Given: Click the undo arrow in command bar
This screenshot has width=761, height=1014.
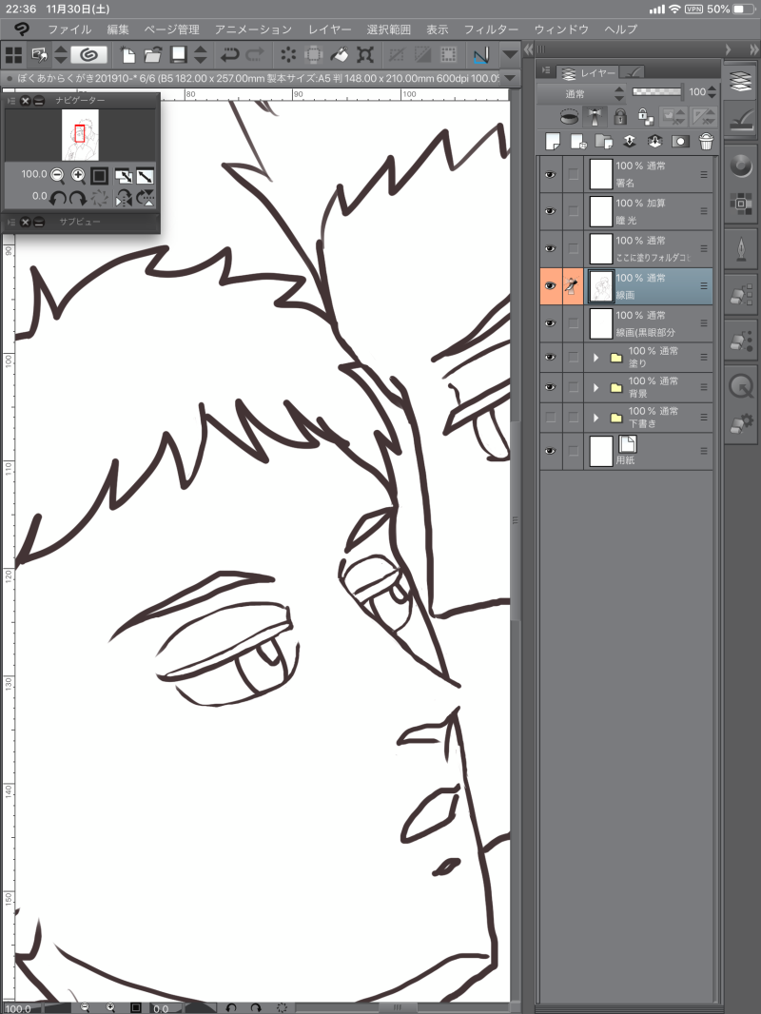Looking at the screenshot, I should pos(229,55).
